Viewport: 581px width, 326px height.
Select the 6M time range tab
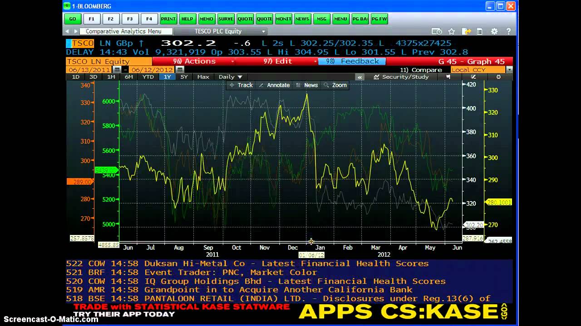(129, 77)
